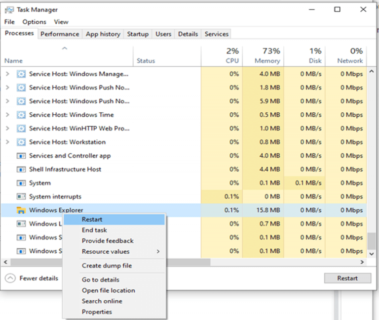Click the Service Host: Workstation gear icon

click(21, 142)
